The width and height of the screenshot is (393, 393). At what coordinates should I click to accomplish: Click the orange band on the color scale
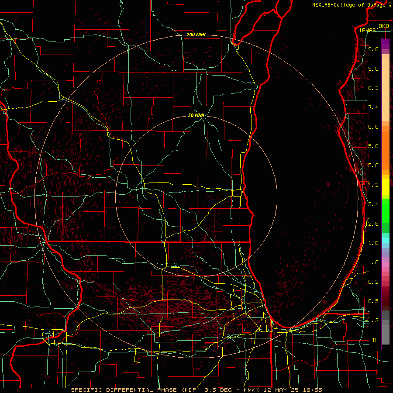(386, 151)
